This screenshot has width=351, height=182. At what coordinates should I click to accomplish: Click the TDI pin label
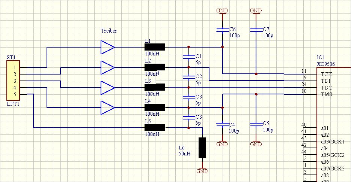coord(326,81)
